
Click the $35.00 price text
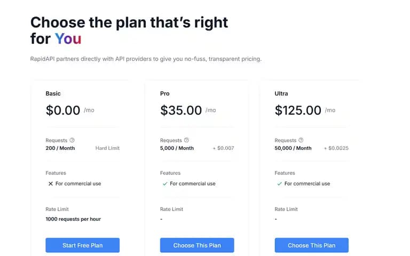(181, 110)
